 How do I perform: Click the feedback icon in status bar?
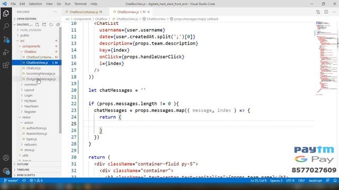tap(328, 180)
